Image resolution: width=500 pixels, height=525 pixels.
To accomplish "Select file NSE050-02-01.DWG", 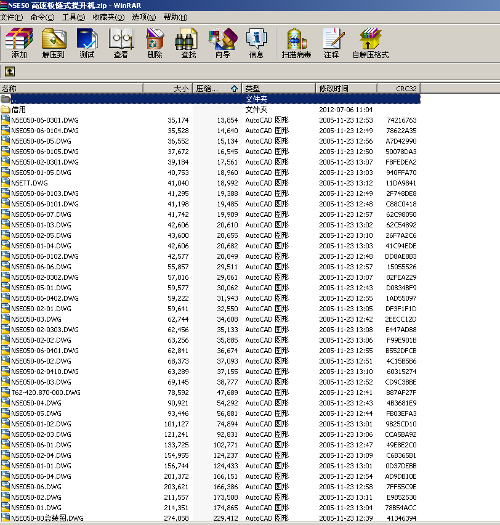I will [41, 309].
